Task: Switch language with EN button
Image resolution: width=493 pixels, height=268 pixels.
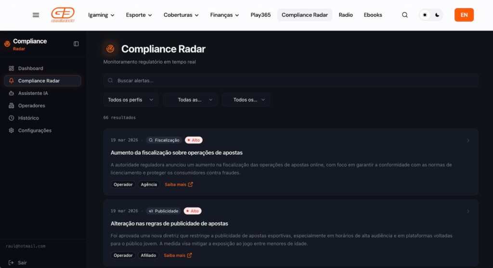Action: 464,15
